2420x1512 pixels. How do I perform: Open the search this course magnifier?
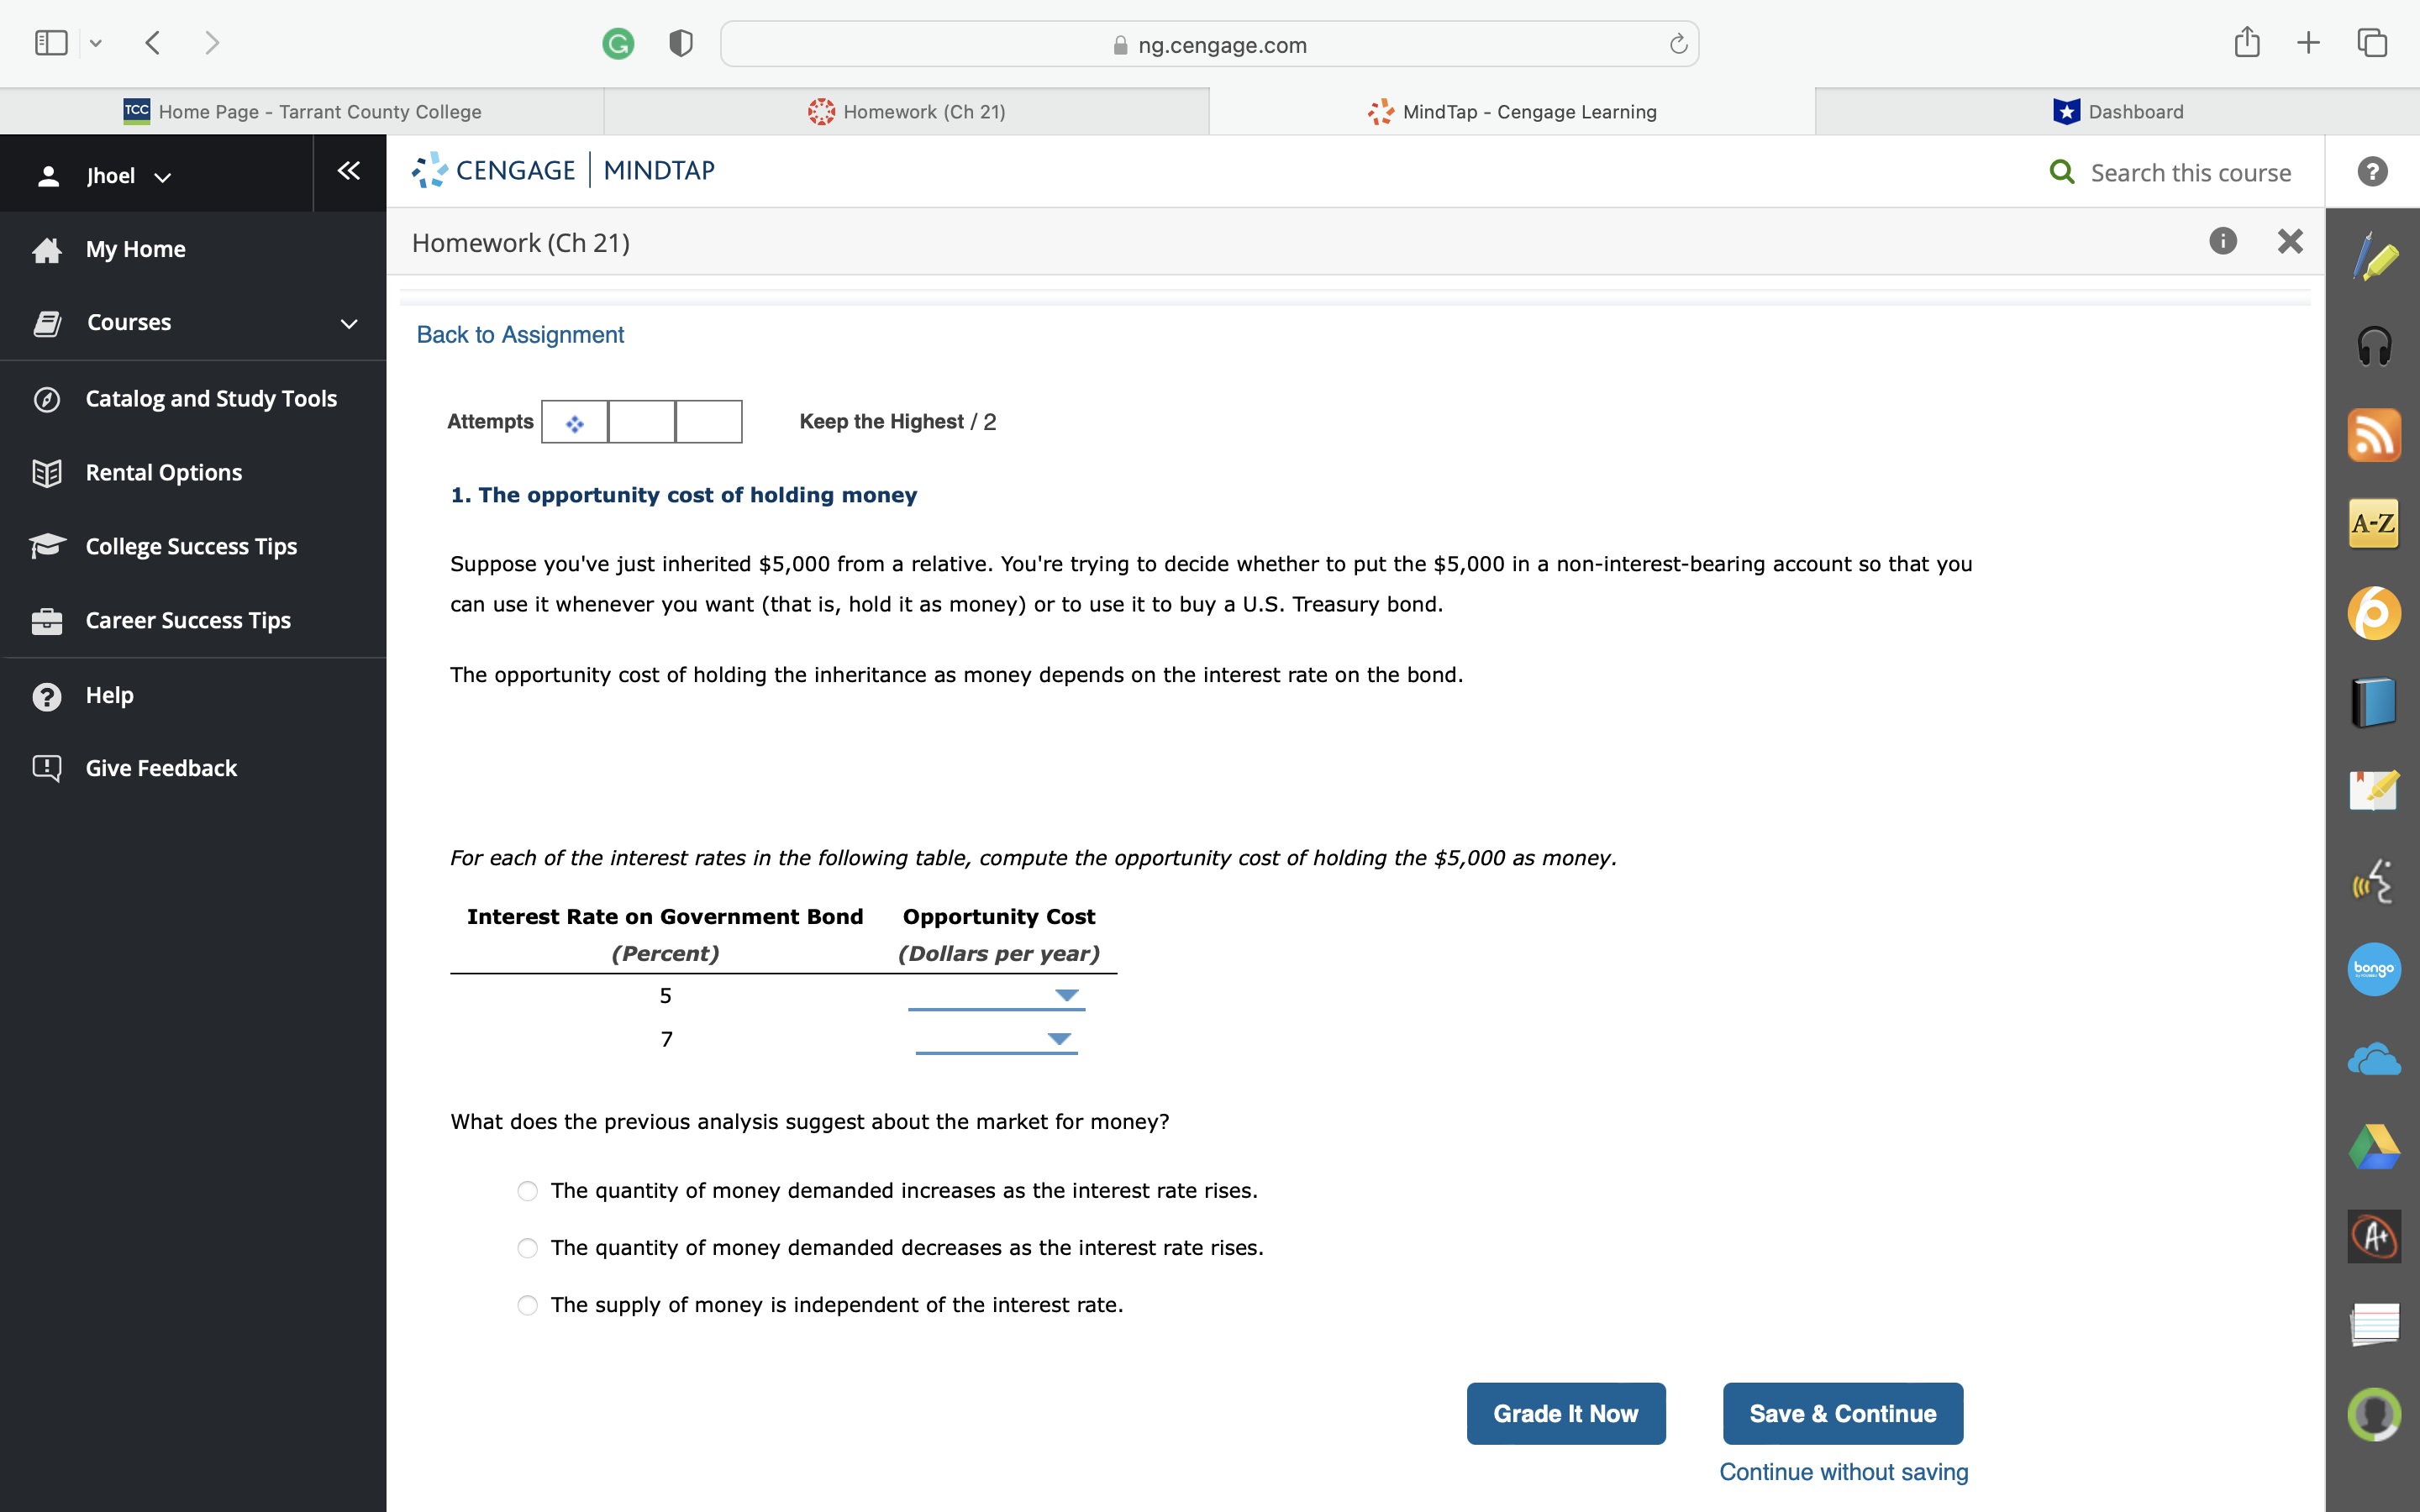(x=2062, y=172)
